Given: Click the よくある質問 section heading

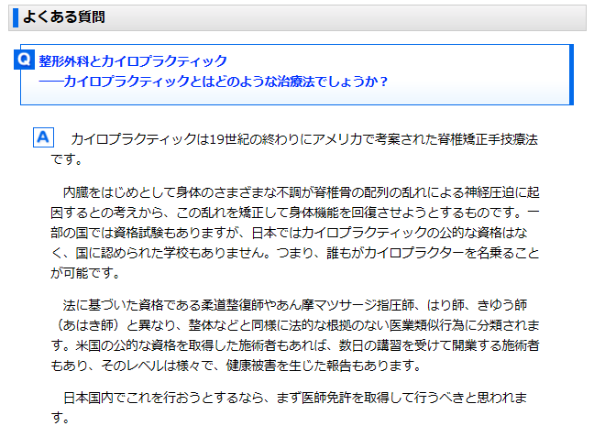Looking at the screenshot, I should (x=64, y=17).
